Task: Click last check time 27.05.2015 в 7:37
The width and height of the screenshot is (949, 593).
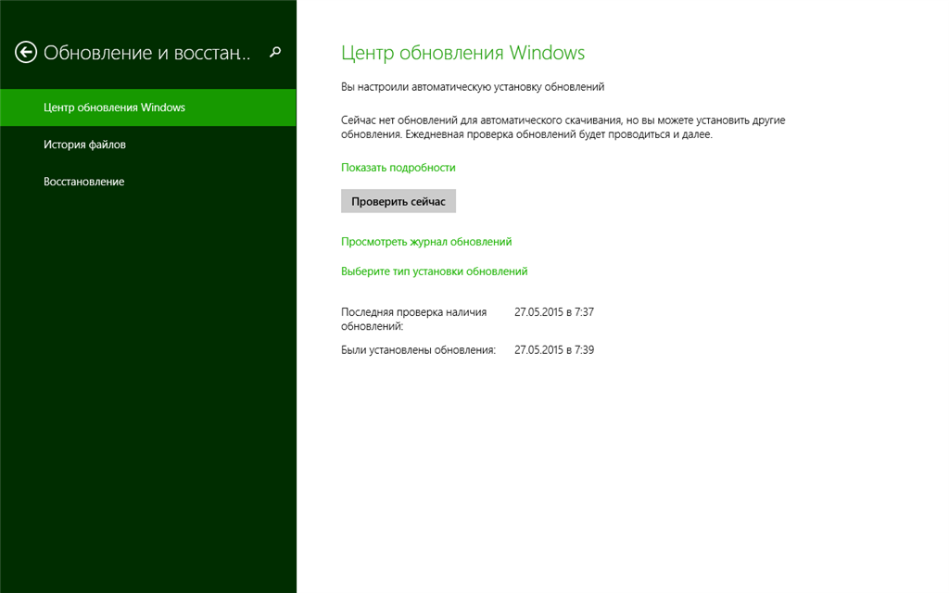Action: [x=554, y=312]
